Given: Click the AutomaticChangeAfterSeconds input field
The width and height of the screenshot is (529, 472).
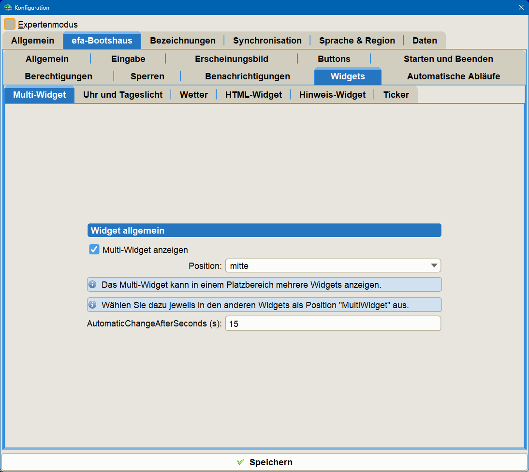Looking at the screenshot, I should [x=333, y=323].
